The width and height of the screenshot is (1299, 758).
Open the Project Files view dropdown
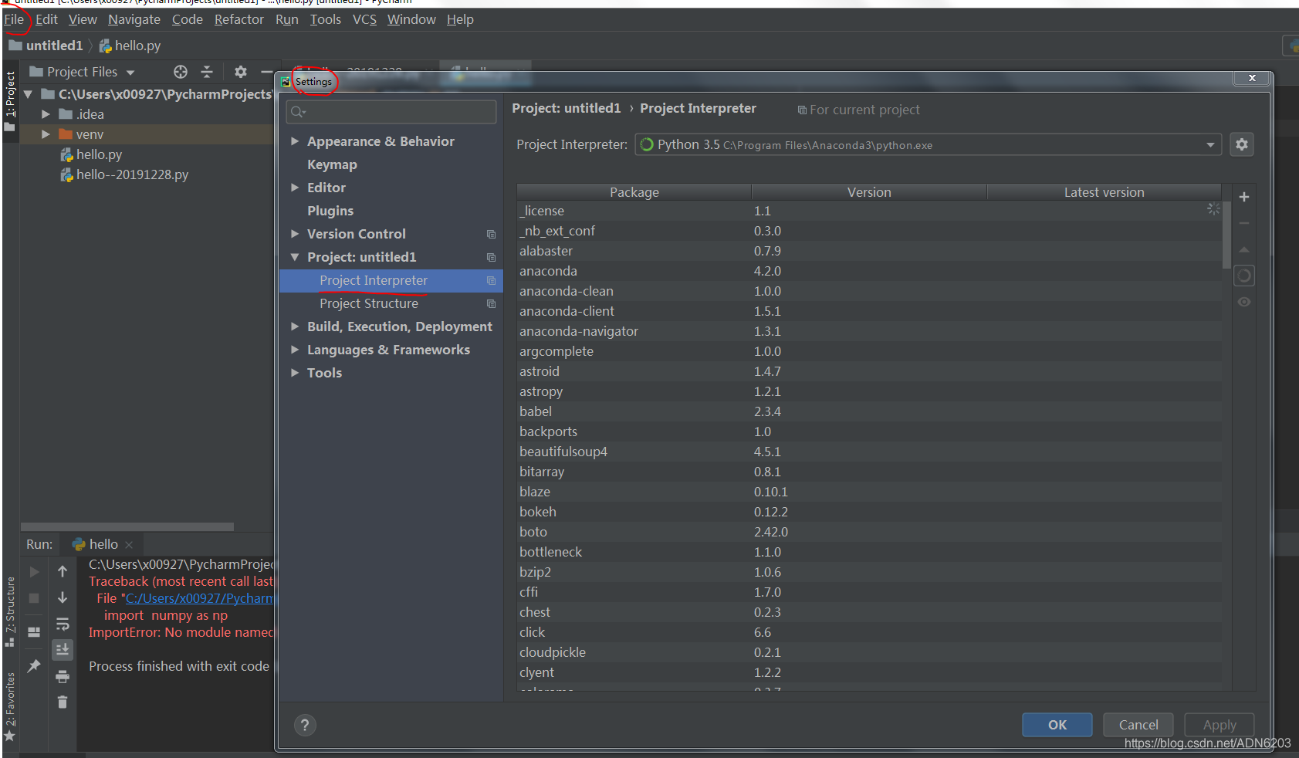click(130, 73)
